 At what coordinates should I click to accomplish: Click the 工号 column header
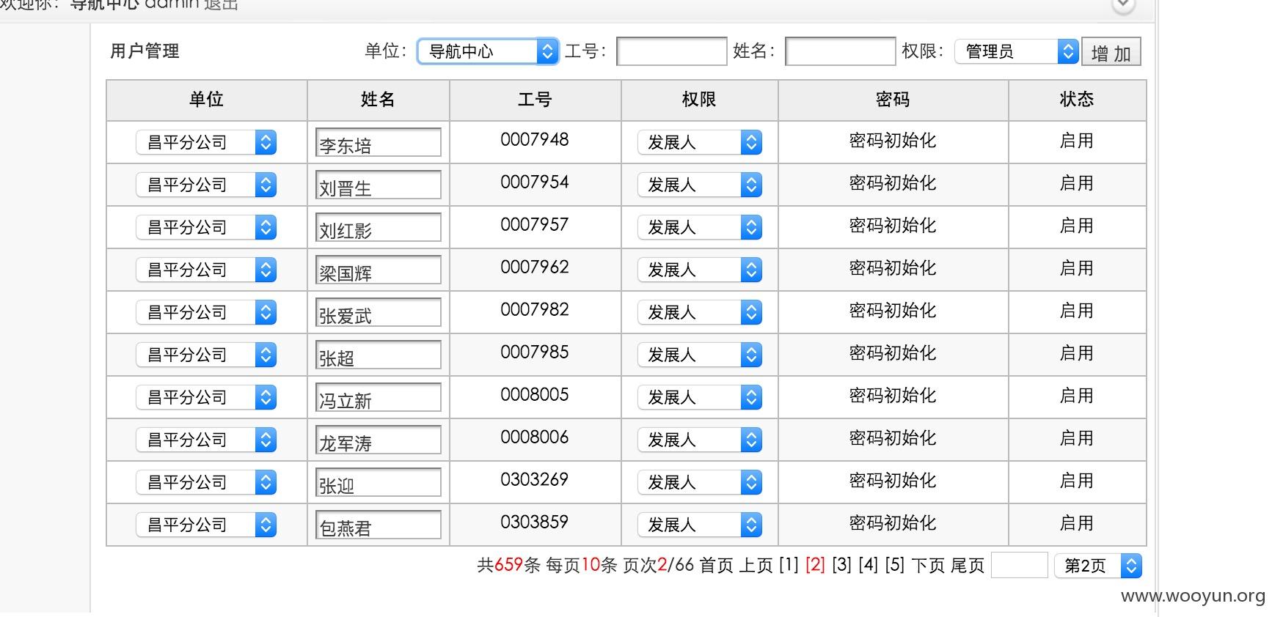(535, 100)
